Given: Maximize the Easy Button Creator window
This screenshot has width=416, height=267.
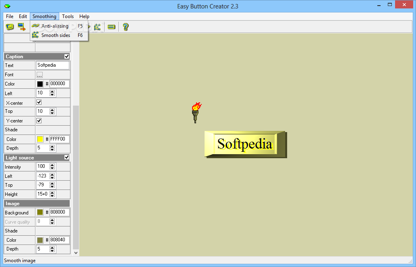Looking at the screenshot, I should [390, 5].
